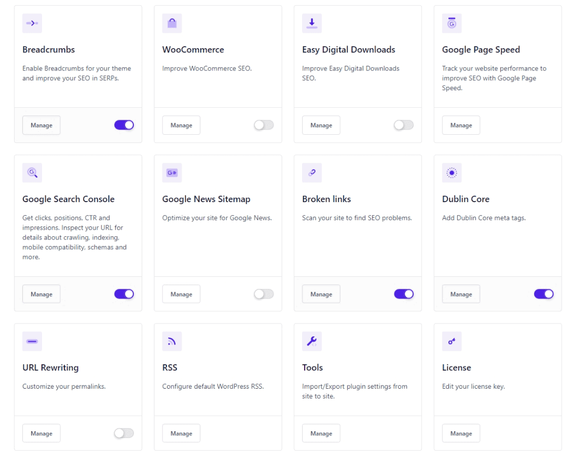Image resolution: width=573 pixels, height=469 pixels.
Task: Turn on the Google News Sitemap toggle
Action: pos(264,294)
